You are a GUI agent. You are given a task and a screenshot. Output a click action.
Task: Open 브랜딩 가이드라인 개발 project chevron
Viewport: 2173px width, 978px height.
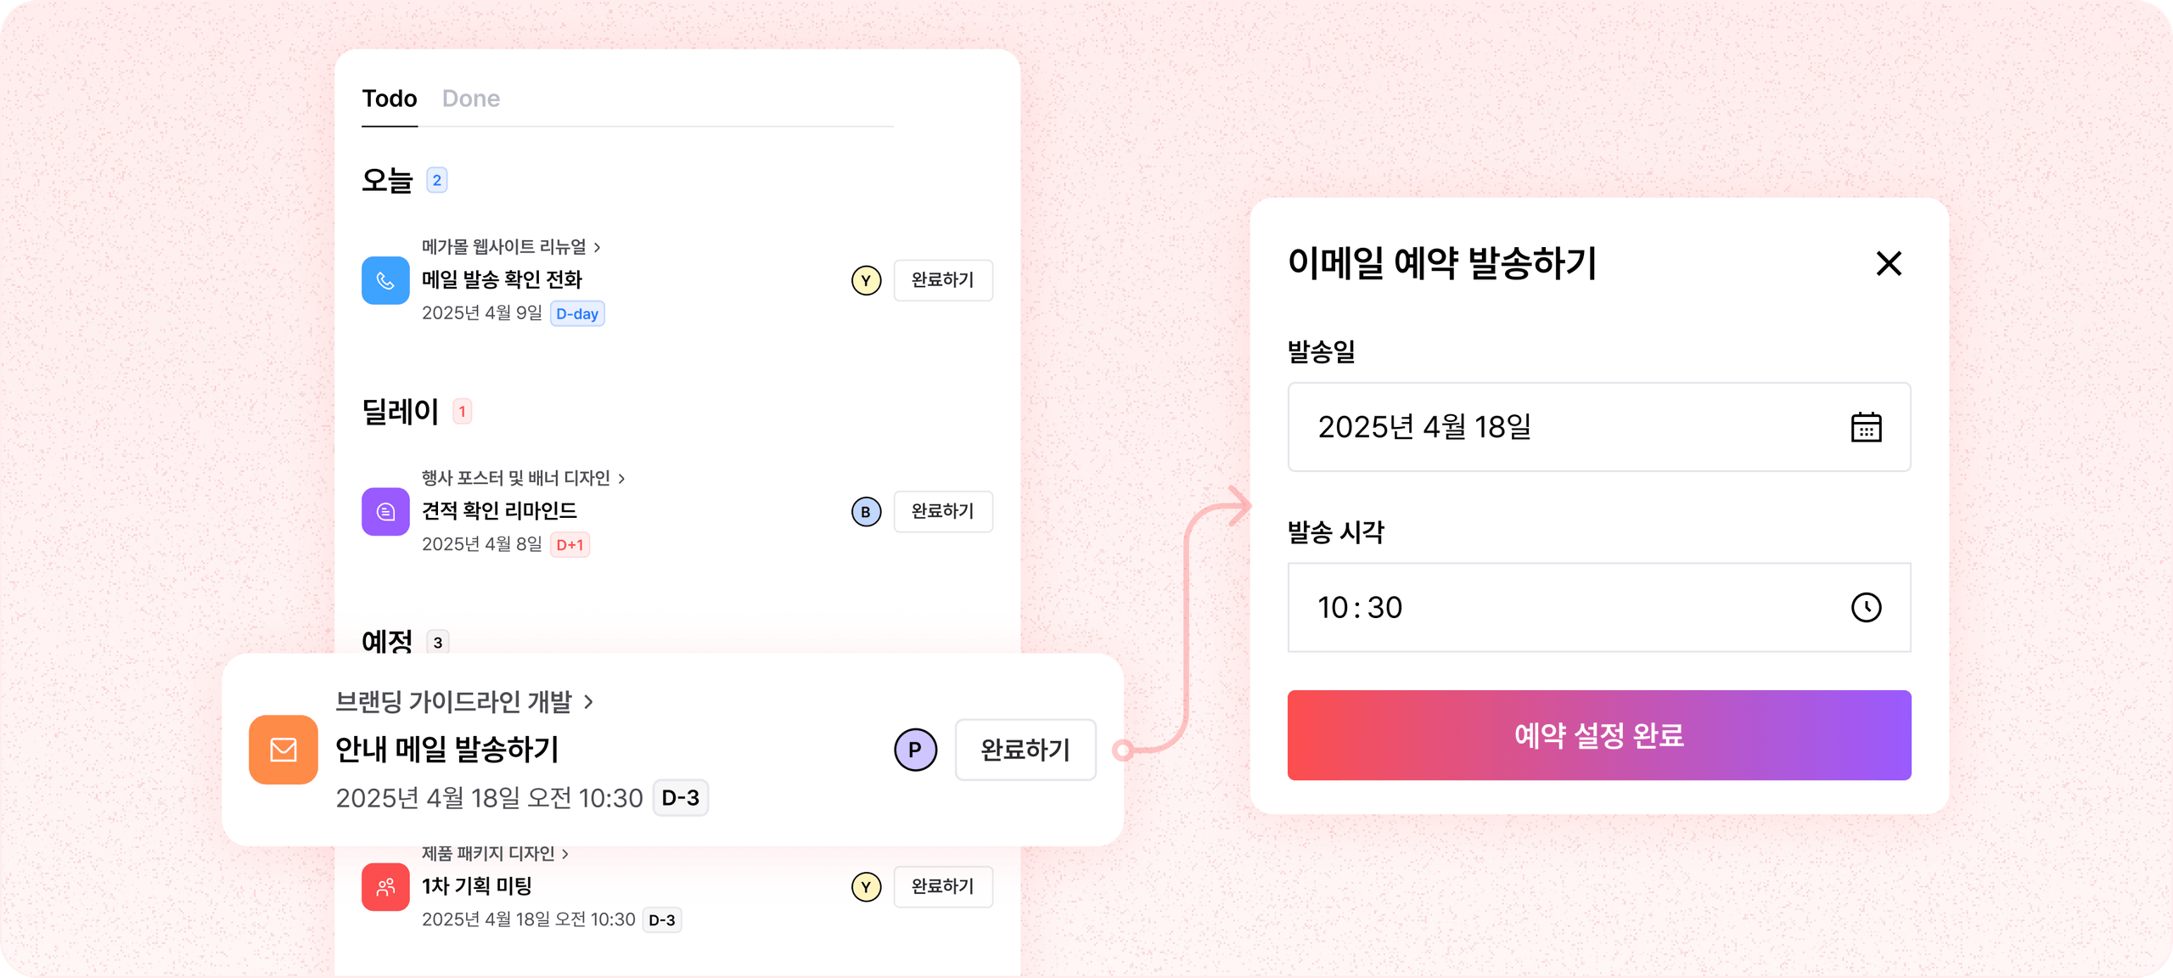pyautogui.click(x=589, y=702)
